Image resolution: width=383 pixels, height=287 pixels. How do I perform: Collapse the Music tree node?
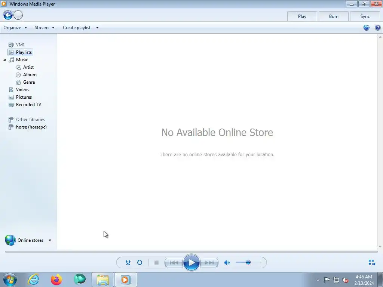(4, 60)
